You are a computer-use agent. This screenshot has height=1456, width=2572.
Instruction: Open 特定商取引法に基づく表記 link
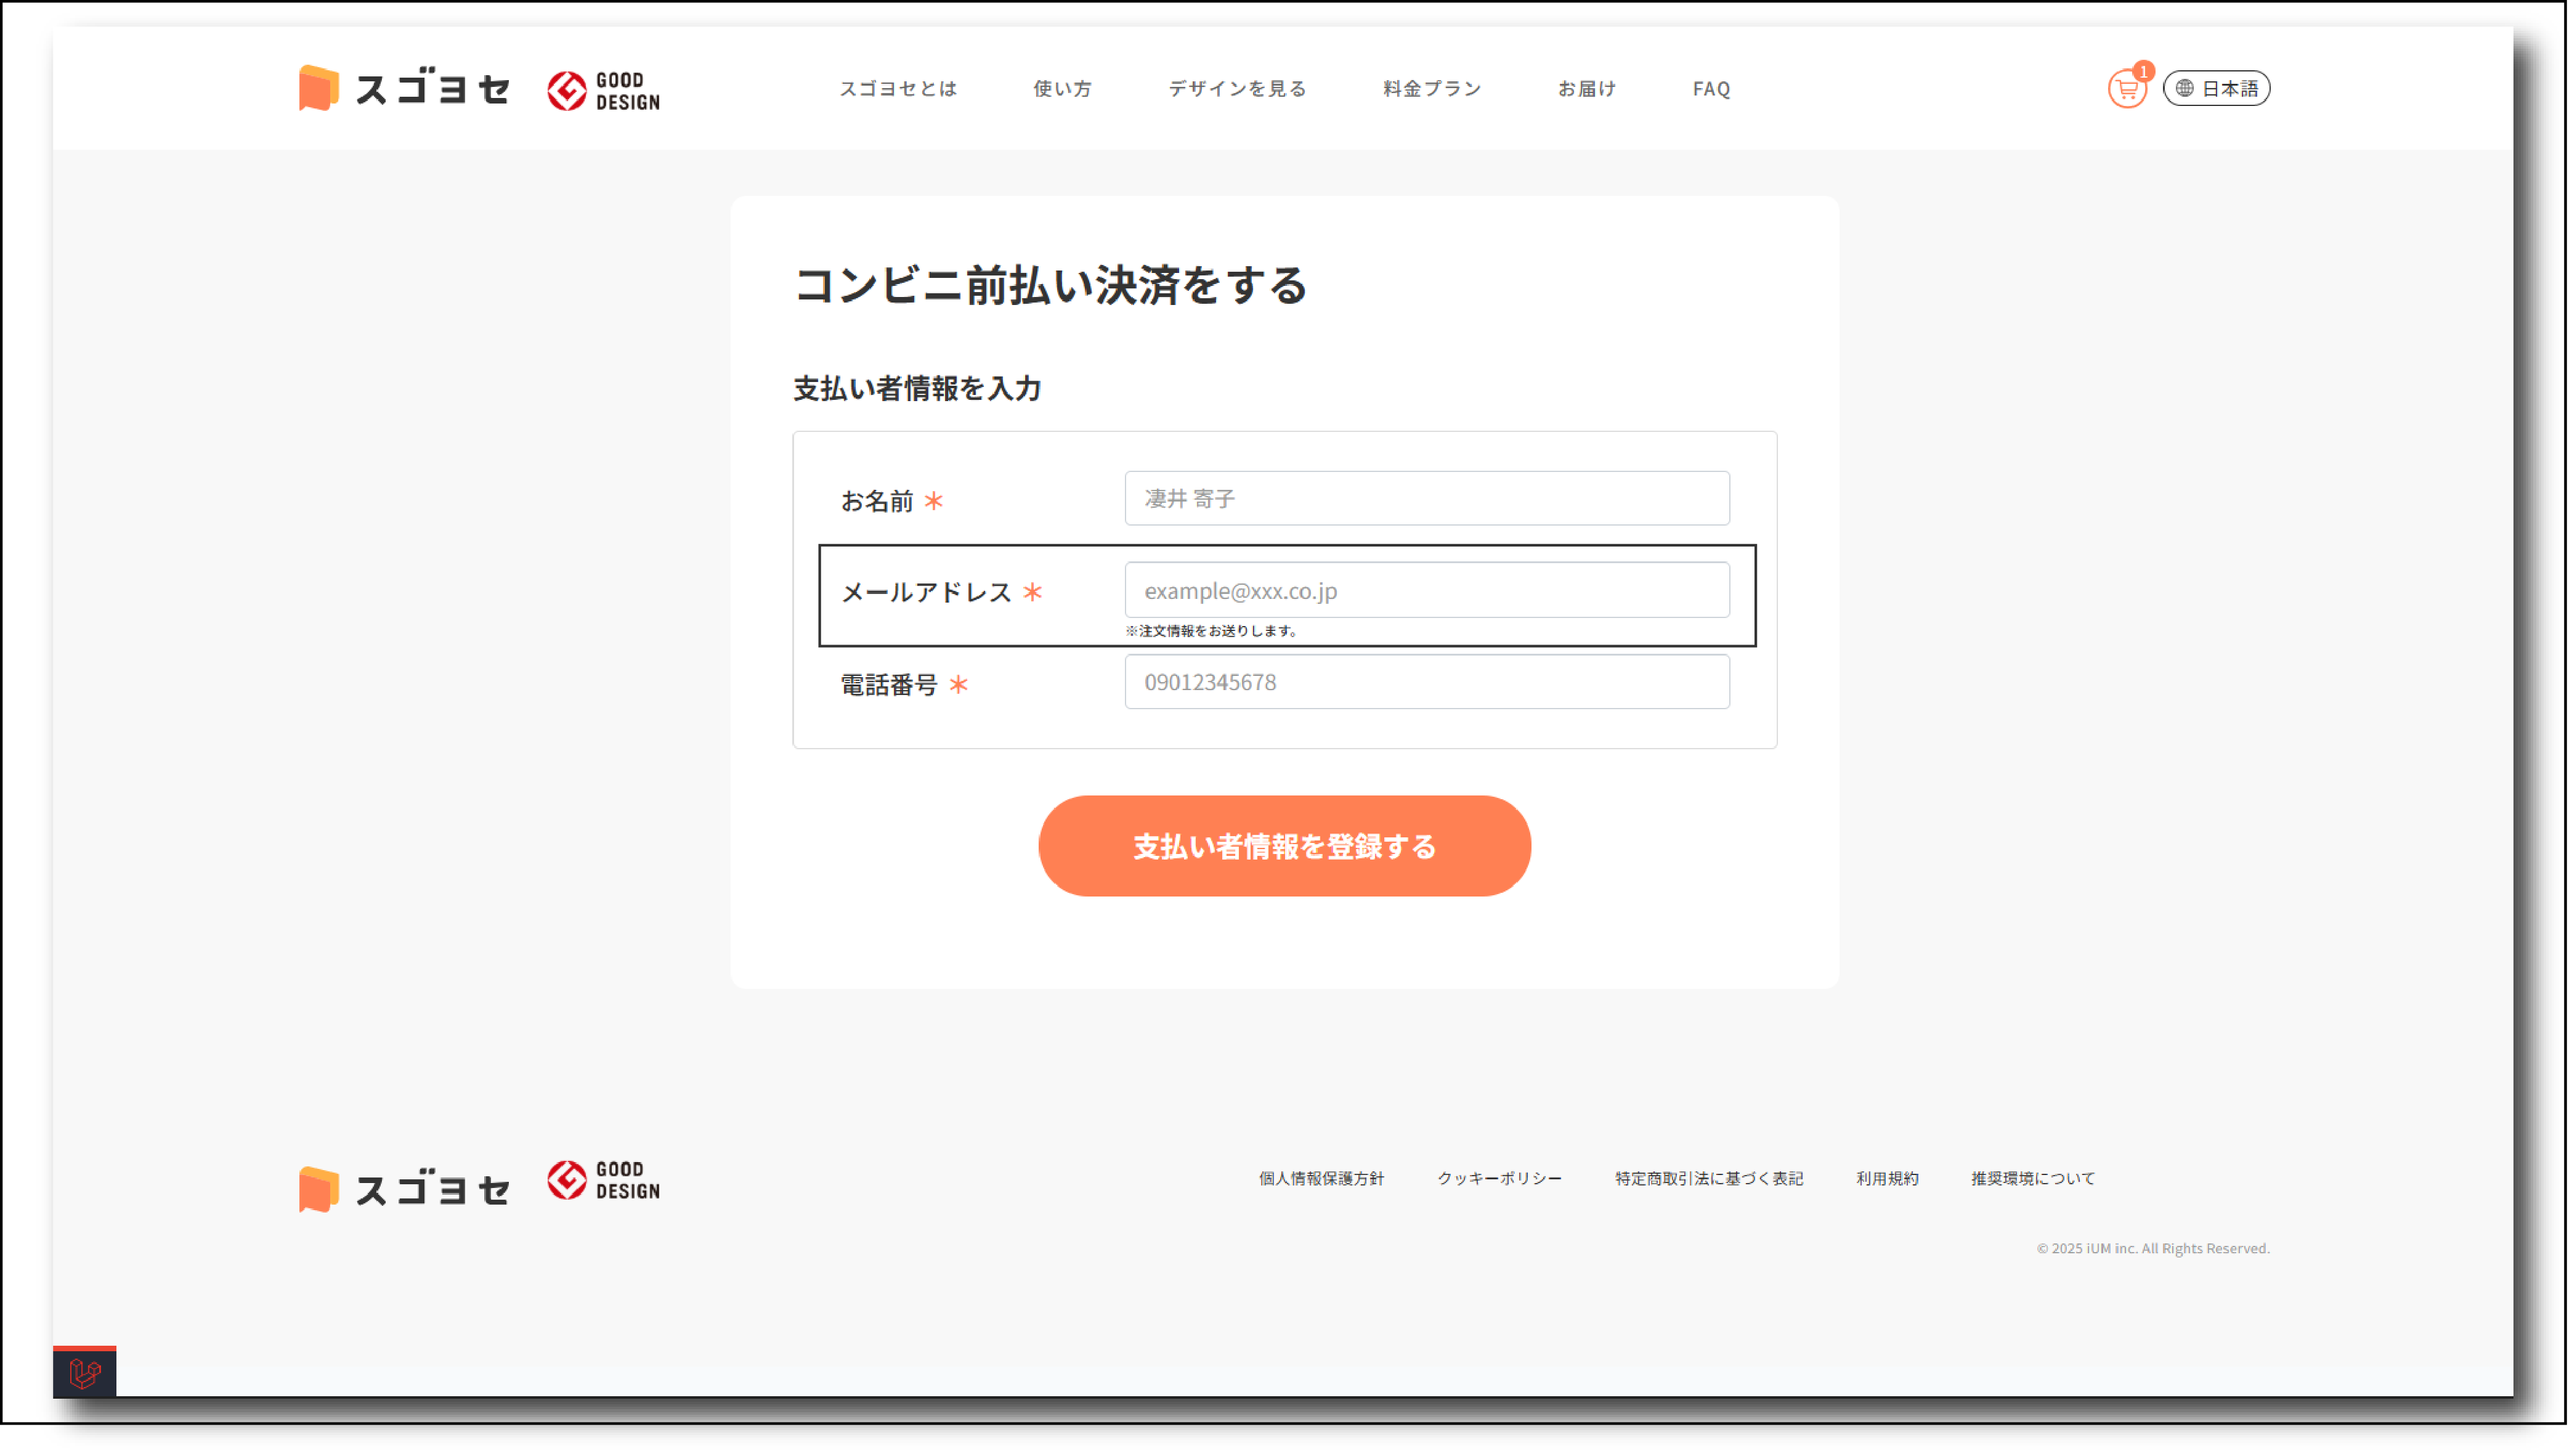pyautogui.click(x=1708, y=1178)
